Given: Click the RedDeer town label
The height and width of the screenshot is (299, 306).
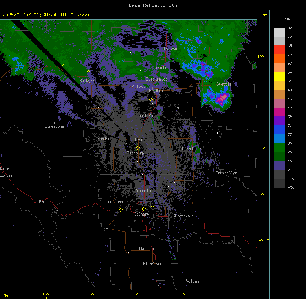Looking at the screenshot, I should (156, 91).
